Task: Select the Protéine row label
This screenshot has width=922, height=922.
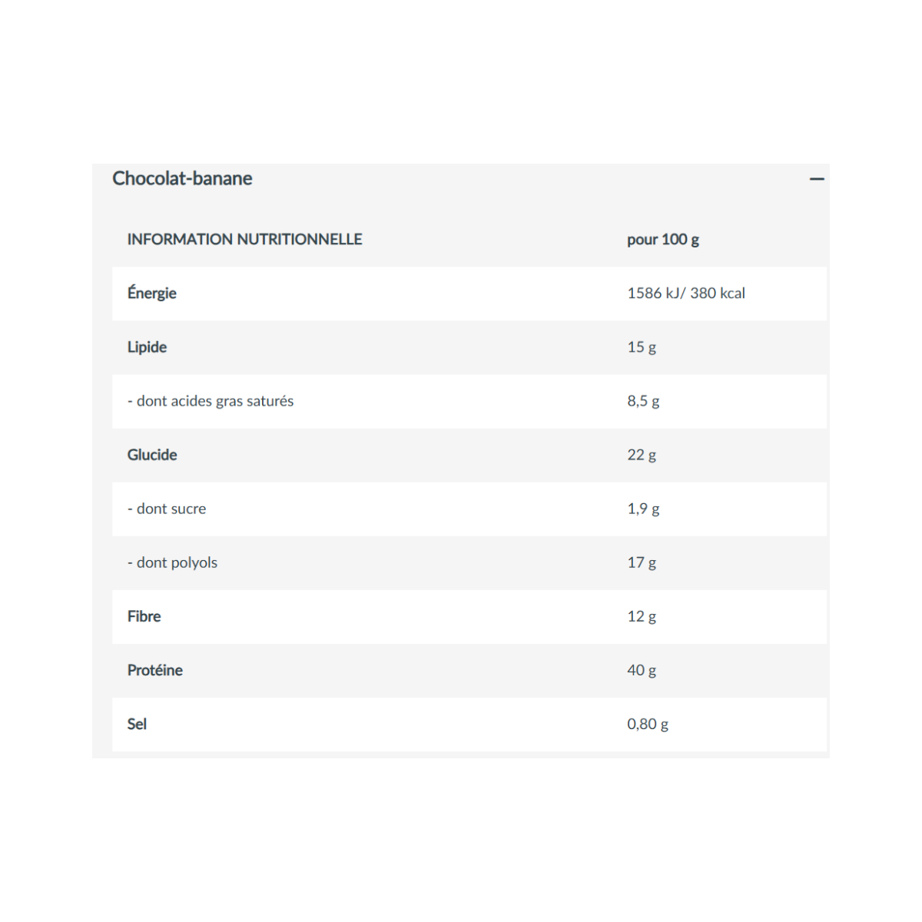Action: click(155, 670)
